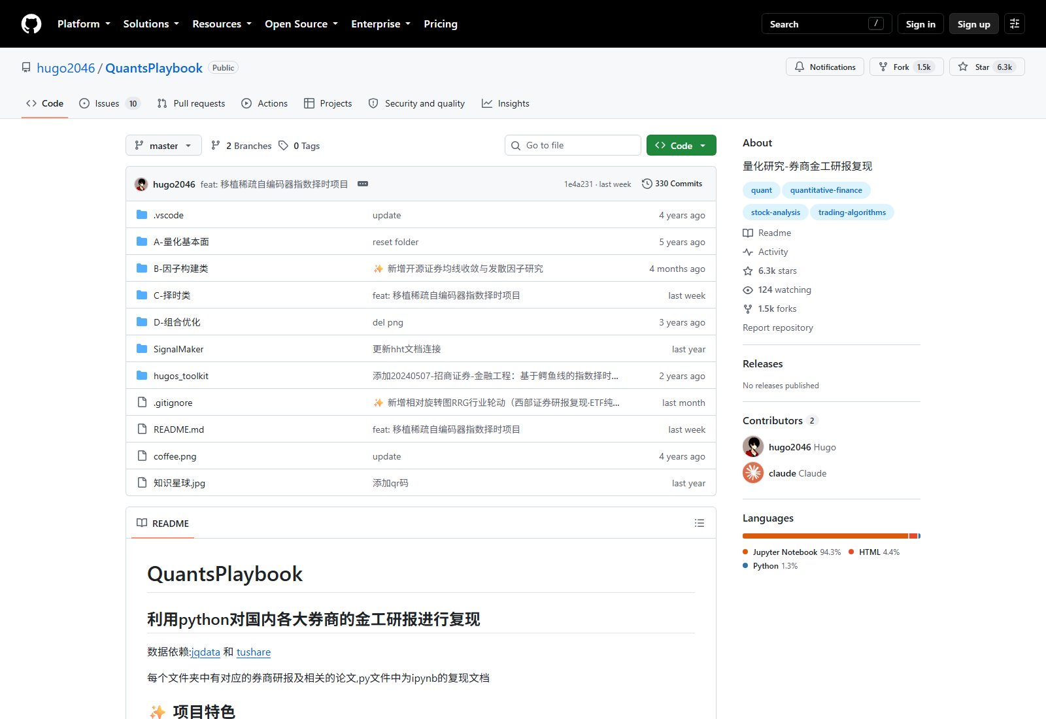Open the 'reset folder' commit message
Image resolution: width=1046 pixels, height=719 pixels.
click(x=396, y=242)
